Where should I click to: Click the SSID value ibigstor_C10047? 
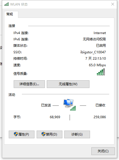tap(93, 52)
